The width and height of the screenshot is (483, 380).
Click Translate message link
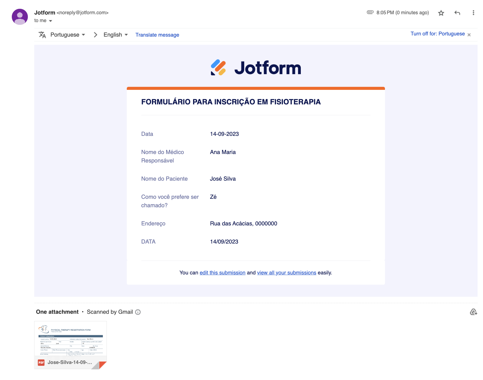tap(157, 35)
